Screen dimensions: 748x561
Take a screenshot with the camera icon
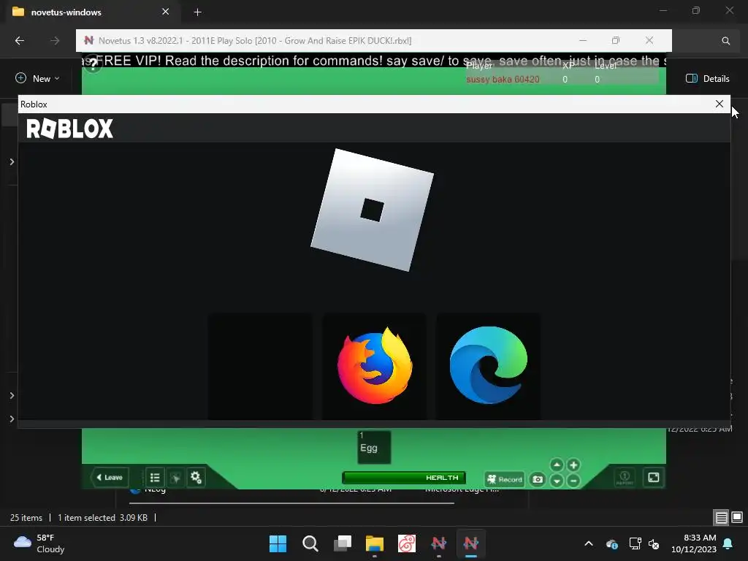538,479
